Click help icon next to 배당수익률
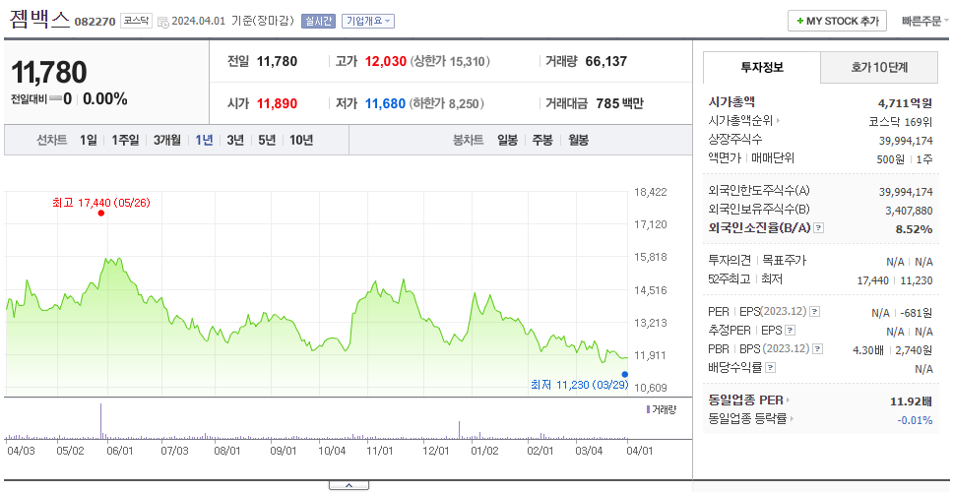The image size is (953, 492). (771, 367)
